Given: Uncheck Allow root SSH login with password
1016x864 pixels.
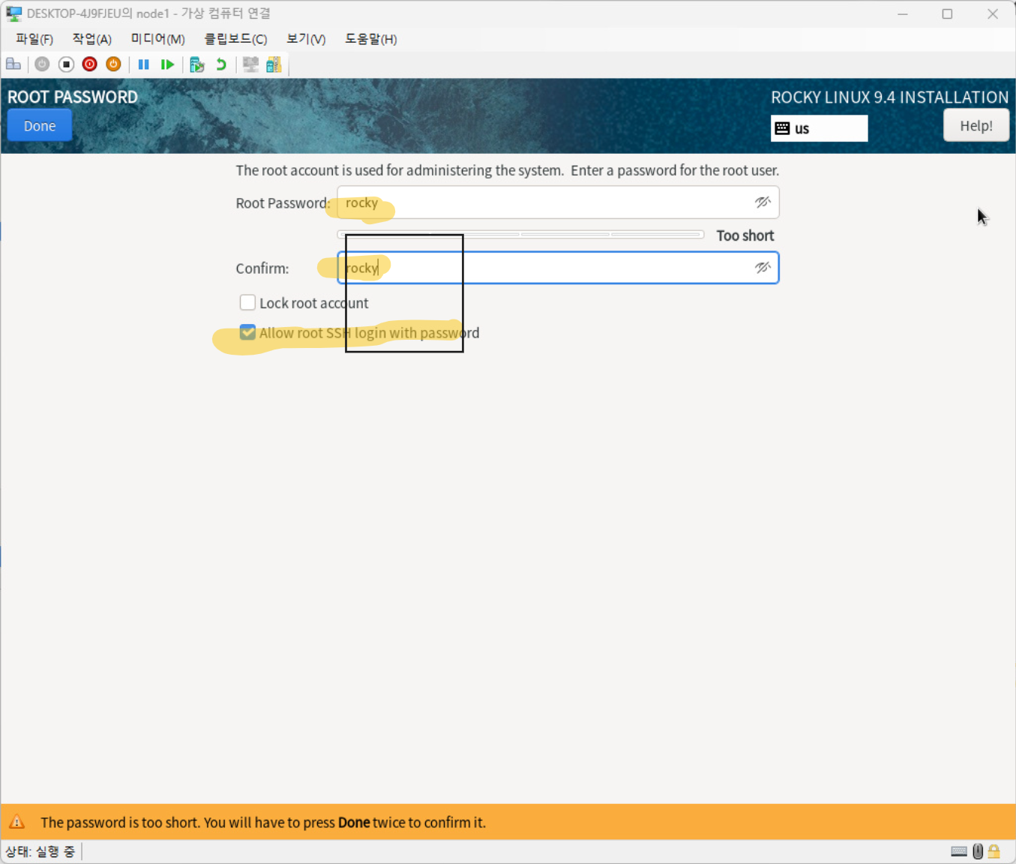Looking at the screenshot, I should click(247, 332).
